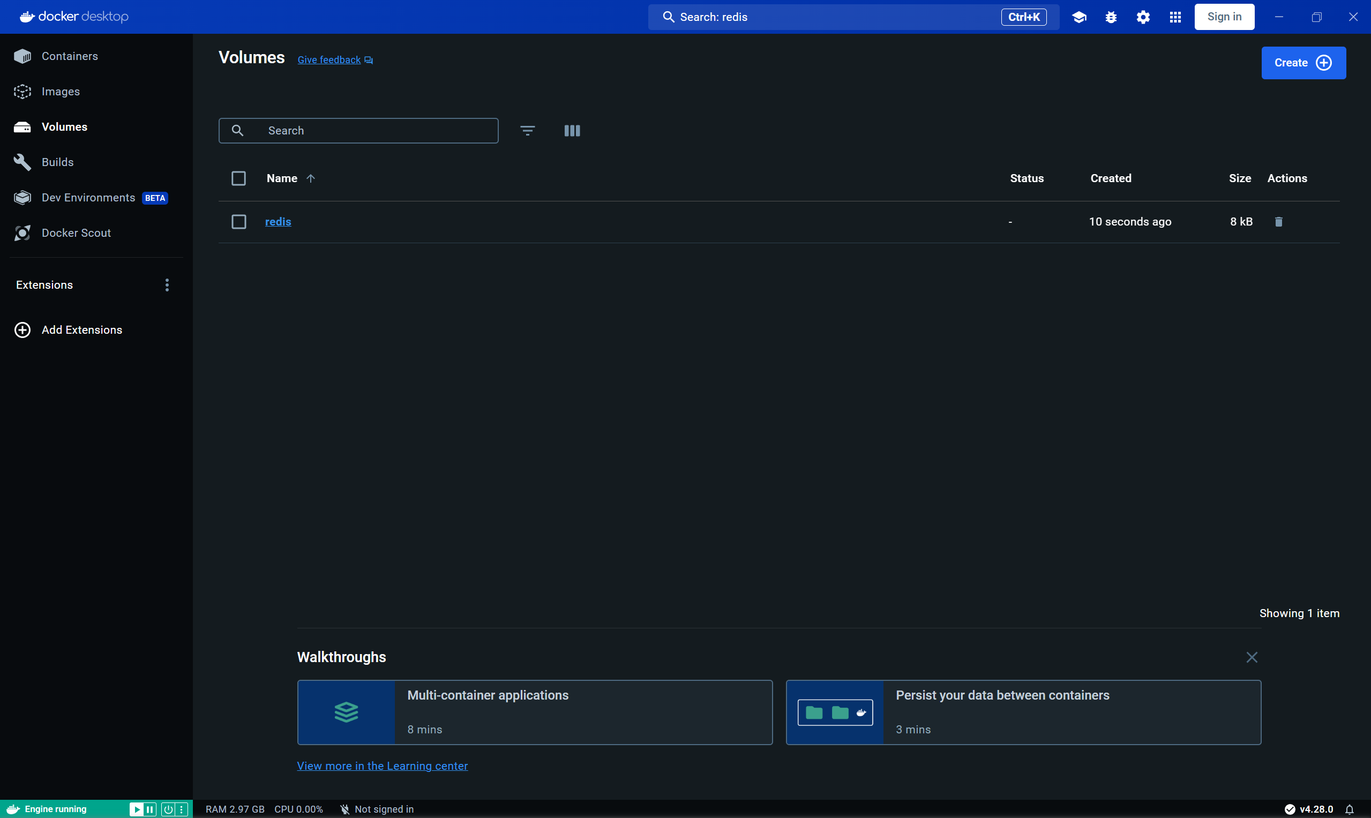
Task: Click RAM 2.97 GB in status bar
Action: (235, 809)
